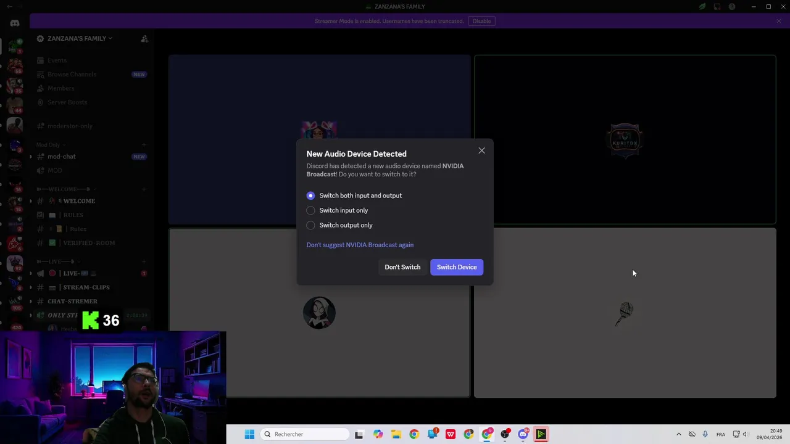Screen dimensions: 790x444
Task: Expand the mod-chat channel threads arrow
Action: point(30,157)
